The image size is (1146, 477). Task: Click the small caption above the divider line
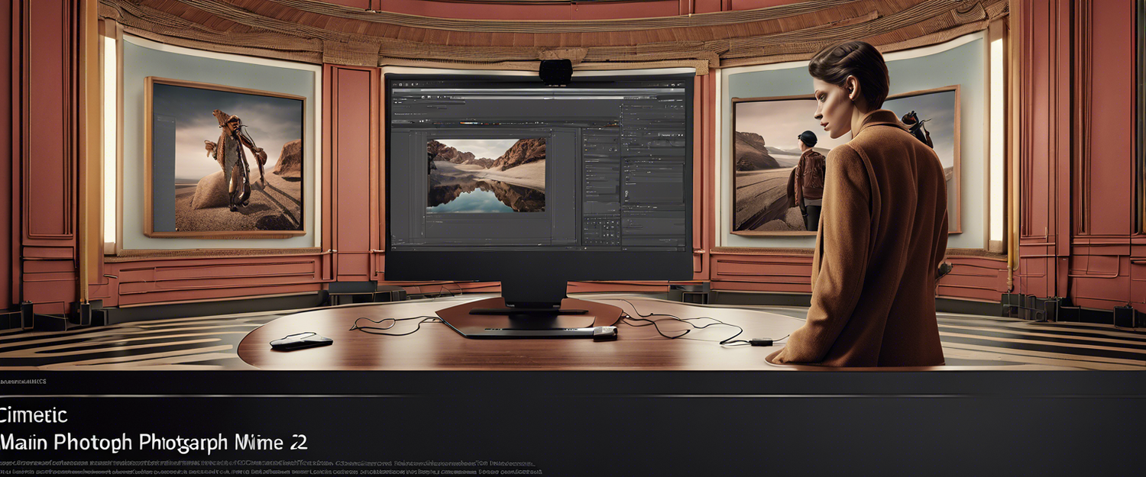(x=23, y=381)
